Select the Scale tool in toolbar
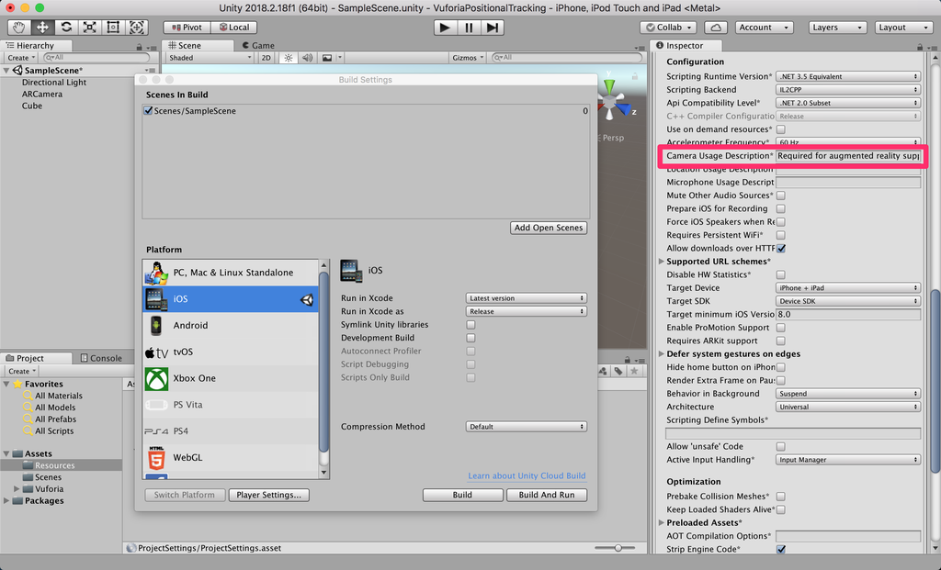Viewport: 941px width, 570px height. tap(89, 27)
